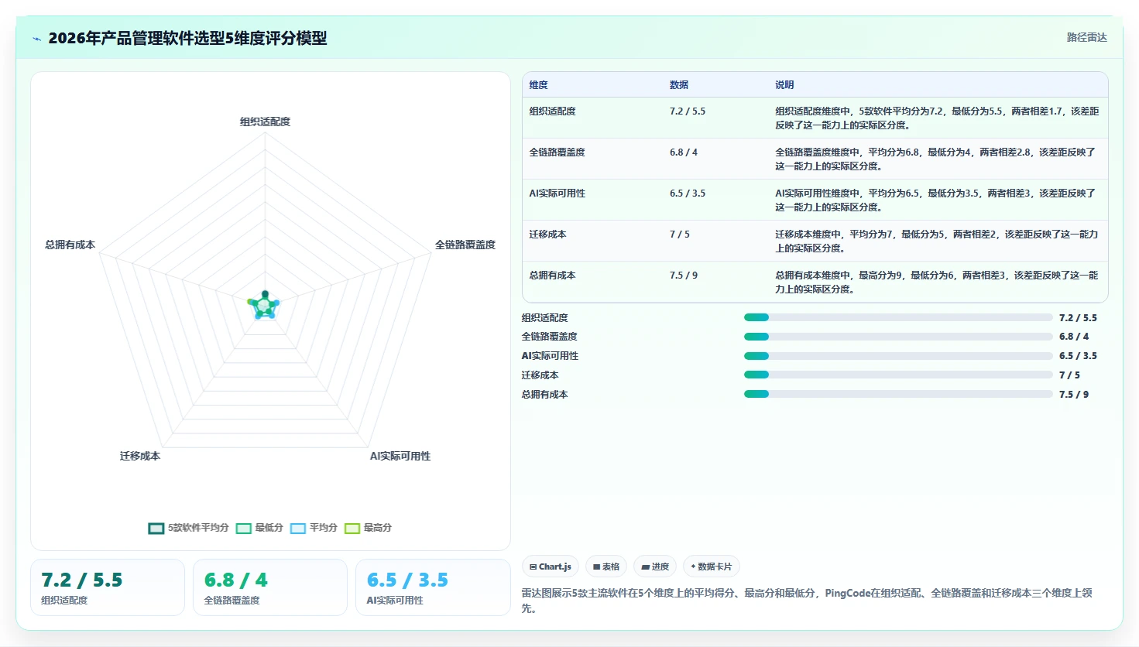
Task: Open the 6.5 / 3.5 AI实际可用性 data card
Action: 433,587
